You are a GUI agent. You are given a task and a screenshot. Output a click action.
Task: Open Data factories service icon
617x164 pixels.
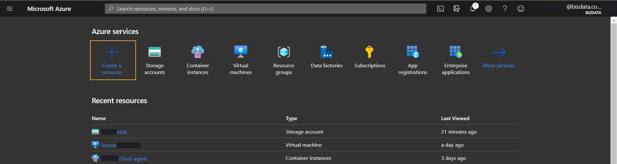(327, 52)
